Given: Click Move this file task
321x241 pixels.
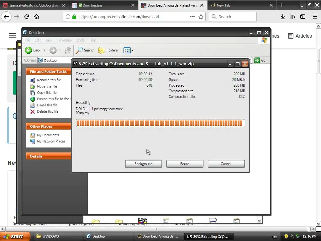Looking at the screenshot, I should (43, 86).
